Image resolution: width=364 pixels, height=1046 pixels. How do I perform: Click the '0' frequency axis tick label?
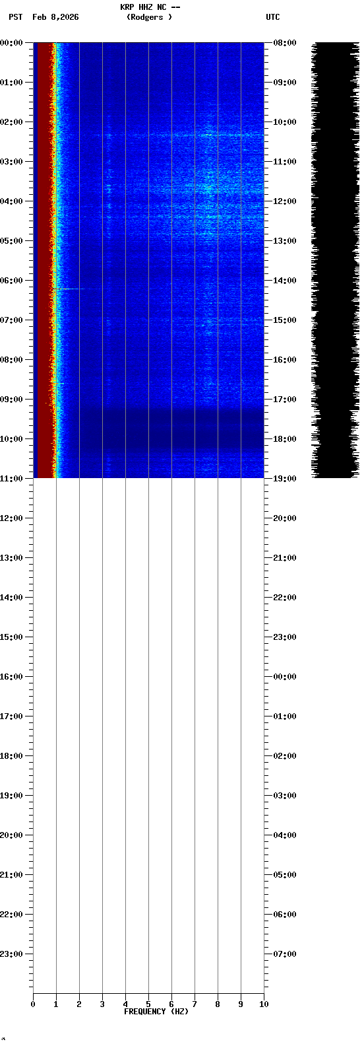coord(33,1004)
